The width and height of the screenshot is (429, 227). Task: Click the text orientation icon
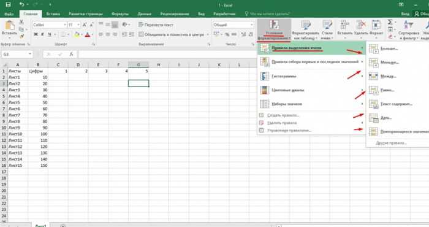tap(124, 25)
